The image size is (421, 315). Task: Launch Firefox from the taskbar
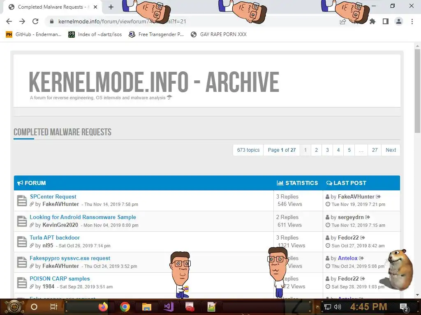click(x=103, y=307)
